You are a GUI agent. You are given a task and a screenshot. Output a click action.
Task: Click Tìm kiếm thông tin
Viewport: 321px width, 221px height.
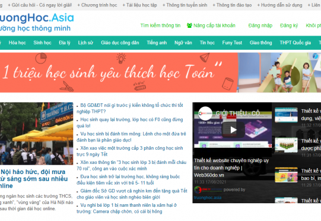[160, 26]
